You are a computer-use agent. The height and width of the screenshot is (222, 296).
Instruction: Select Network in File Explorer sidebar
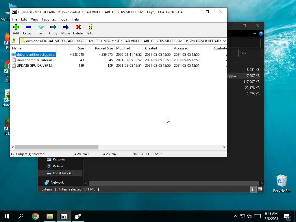click(x=54, y=182)
